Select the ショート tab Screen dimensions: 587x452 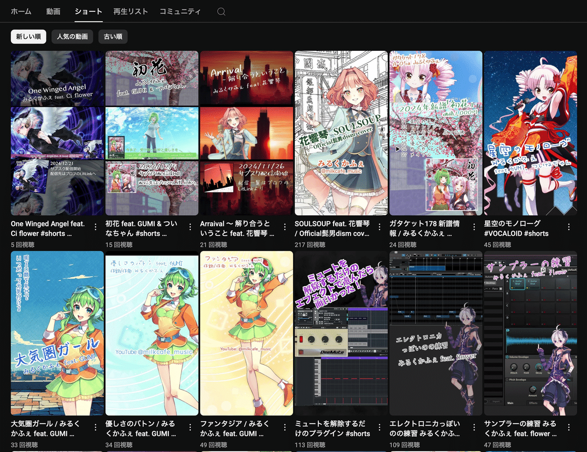click(89, 11)
